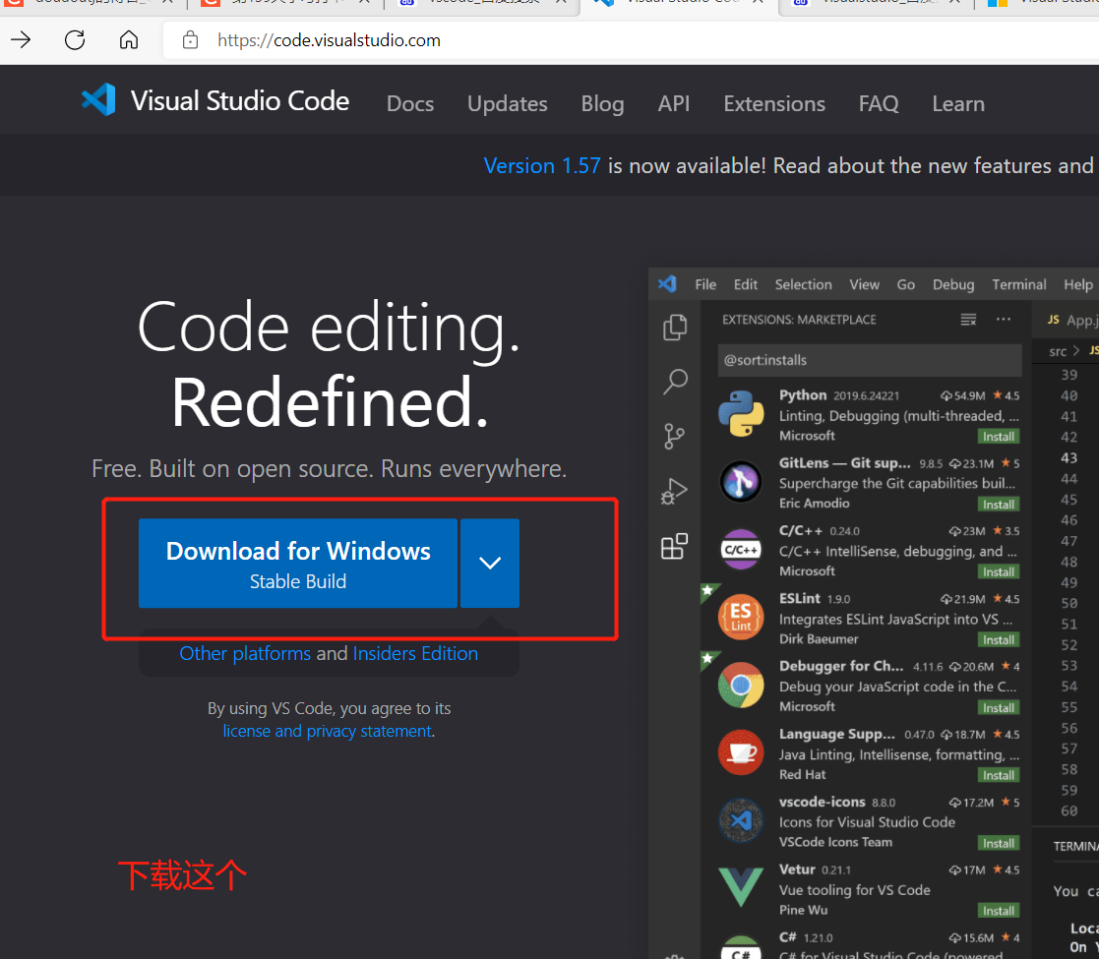Open the Search magnifier icon in activity bar
This screenshot has height=959, width=1099.
pos(675,382)
